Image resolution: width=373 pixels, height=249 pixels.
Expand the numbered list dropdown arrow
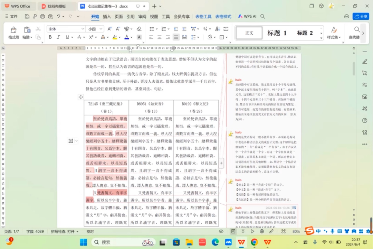pos(169,29)
